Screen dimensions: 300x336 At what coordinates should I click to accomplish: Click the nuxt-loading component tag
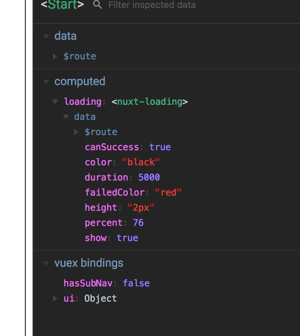[x=150, y=102]
